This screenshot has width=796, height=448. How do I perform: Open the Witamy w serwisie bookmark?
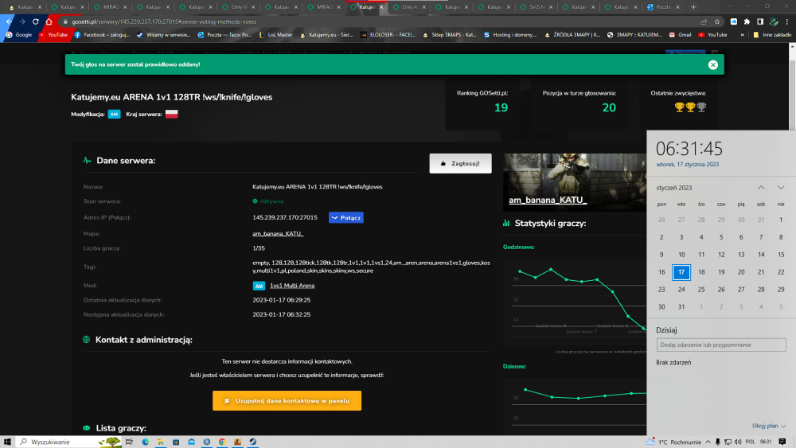163,35
